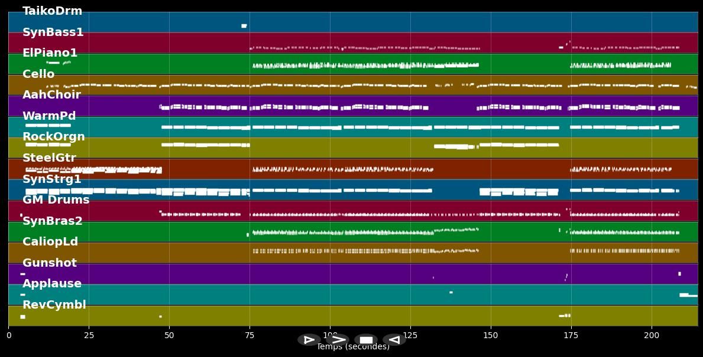The width and height of the screenshot is (703, 357).
Task: Click the SynStrg1 track name
Action: pos(51,179)
